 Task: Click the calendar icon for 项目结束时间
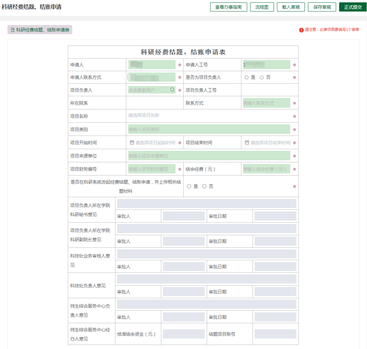tap(247, 143)
